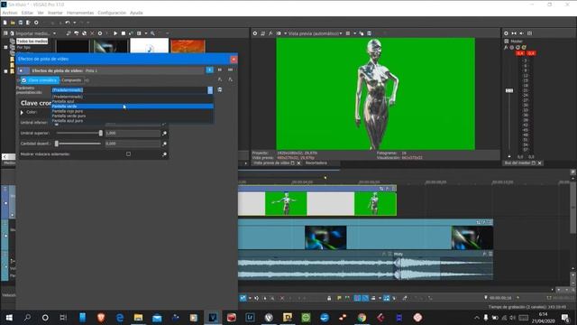Open master bus properties gear icon
The height and width of the screenshot is (325, 577).
pyautogui.click(x=506, y=33)
